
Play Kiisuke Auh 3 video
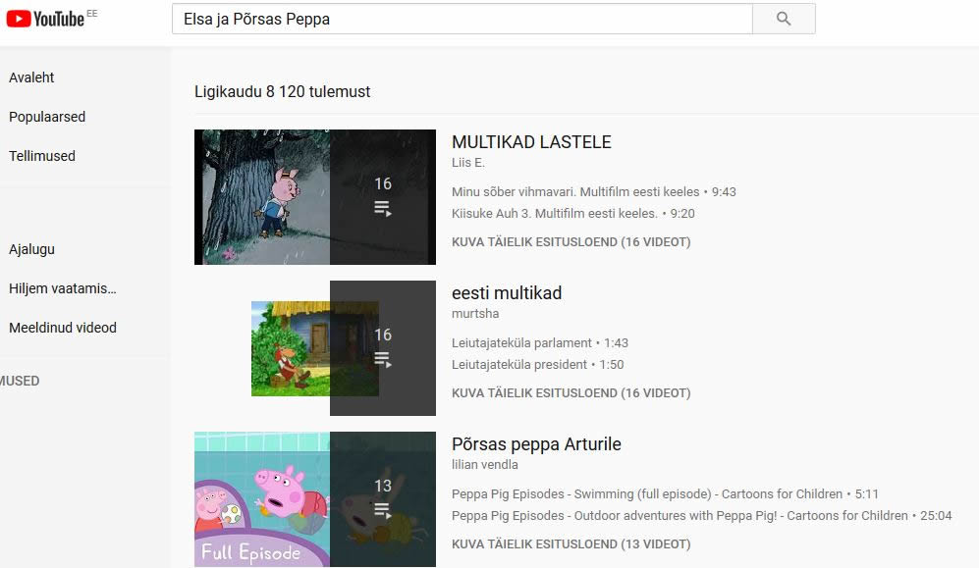click(573, 213)
